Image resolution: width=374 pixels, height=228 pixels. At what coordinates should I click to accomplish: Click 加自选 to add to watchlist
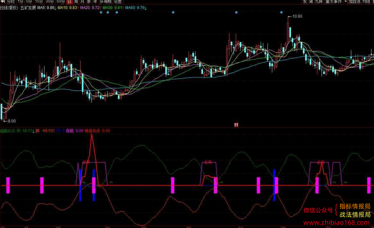(x=355, y=1)
